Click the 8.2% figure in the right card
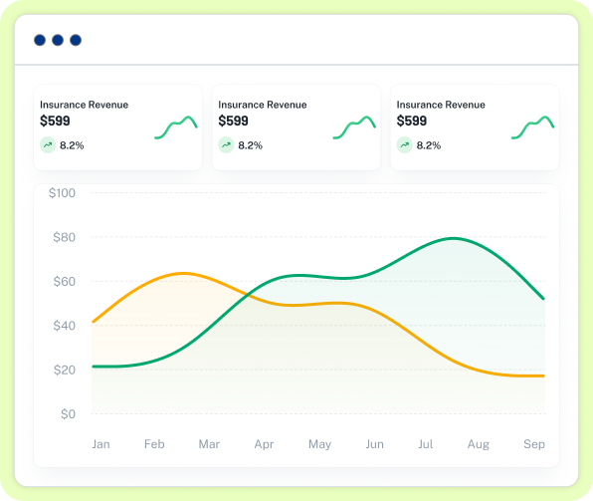This screenshot has width=593, height=501. coord(429,145)
